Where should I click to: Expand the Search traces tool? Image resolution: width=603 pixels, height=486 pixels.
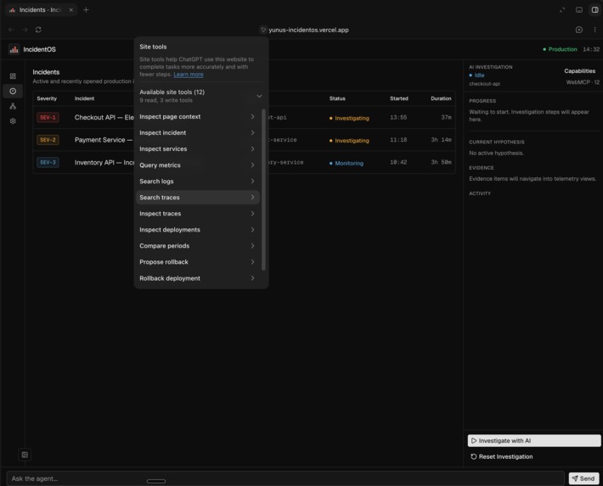[x=198, y=198]
